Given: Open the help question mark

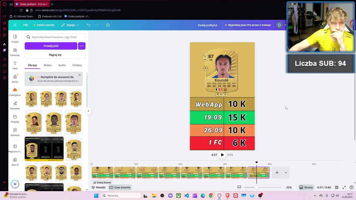Looking at the screenshot, I should pyautogui.click(x=352, y=187).
